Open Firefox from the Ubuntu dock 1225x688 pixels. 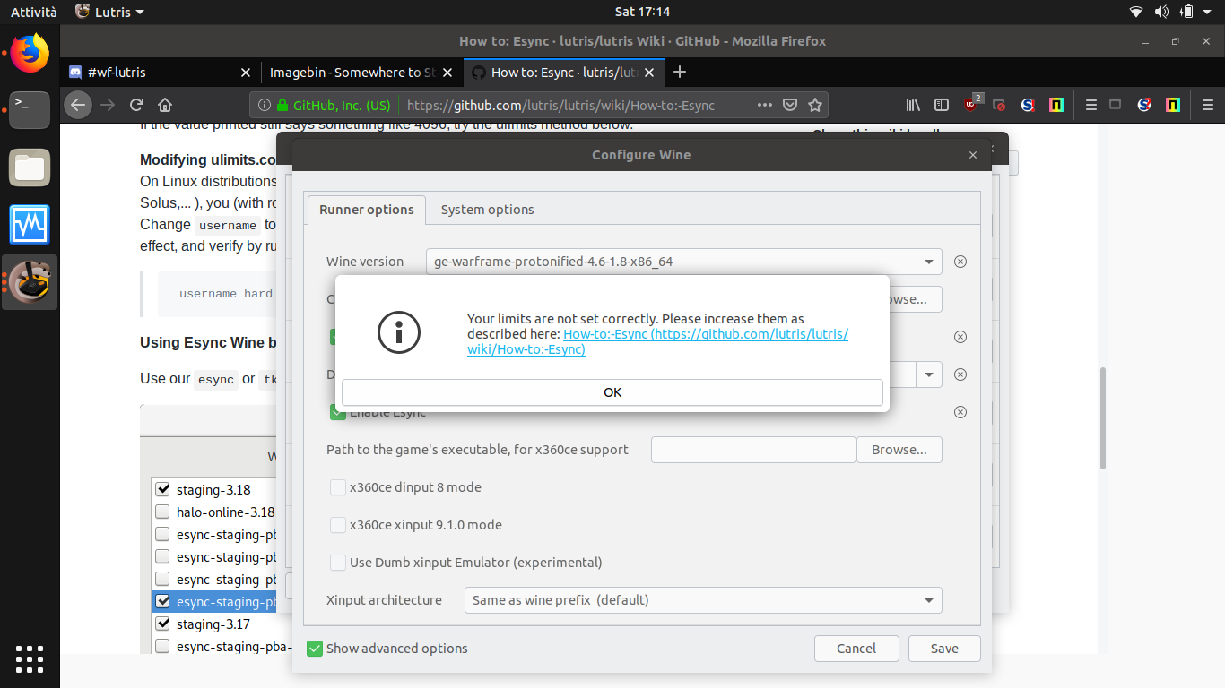[30, 53]
